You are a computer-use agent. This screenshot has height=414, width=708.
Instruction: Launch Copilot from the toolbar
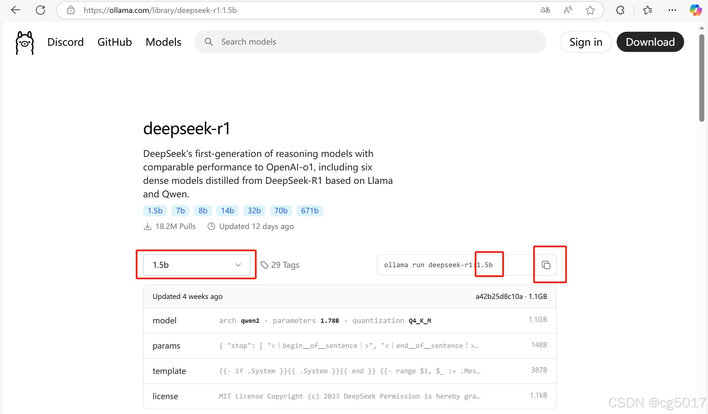click(695, 10)
